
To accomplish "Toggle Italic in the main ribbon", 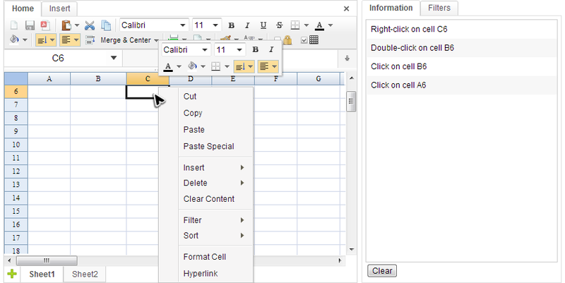I will (247, 25).
